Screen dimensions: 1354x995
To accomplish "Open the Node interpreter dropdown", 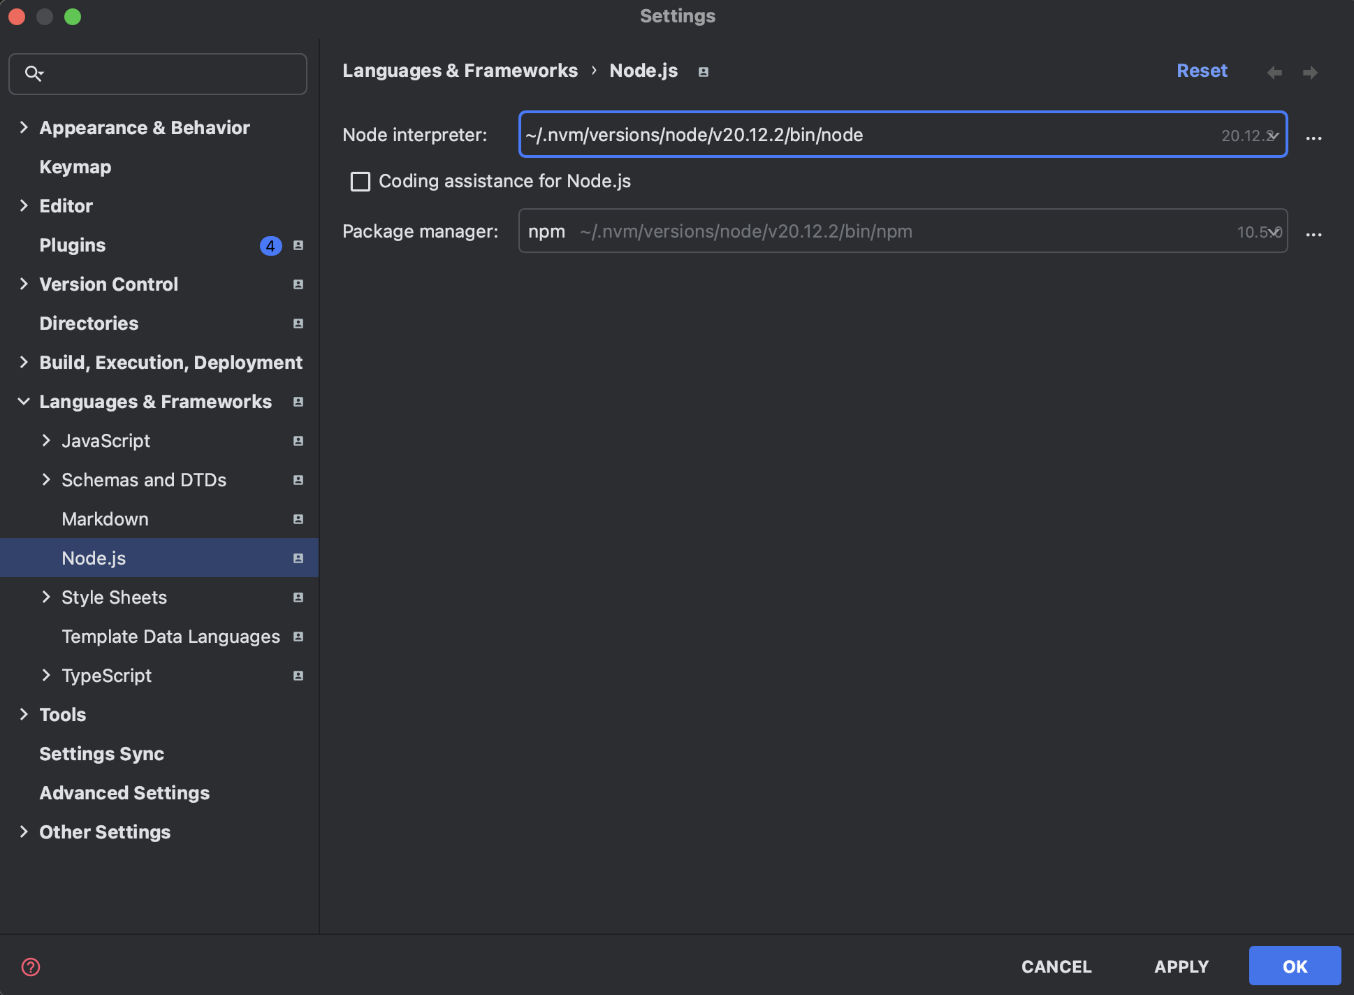I will click(x=1274, y=136).
